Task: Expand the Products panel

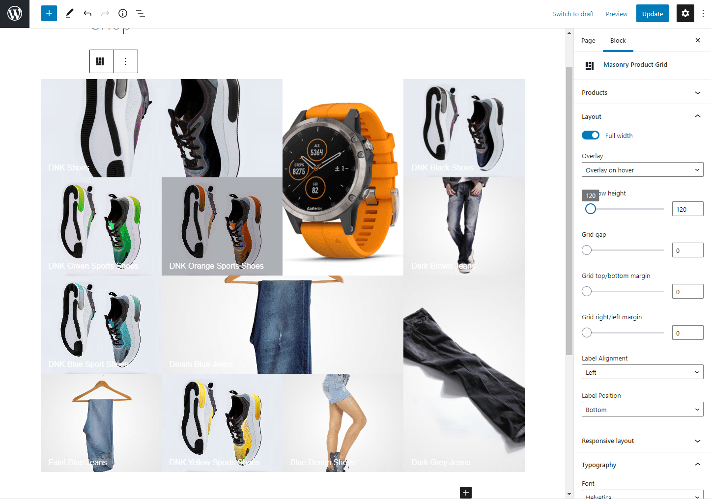Action: click(642, 92)
